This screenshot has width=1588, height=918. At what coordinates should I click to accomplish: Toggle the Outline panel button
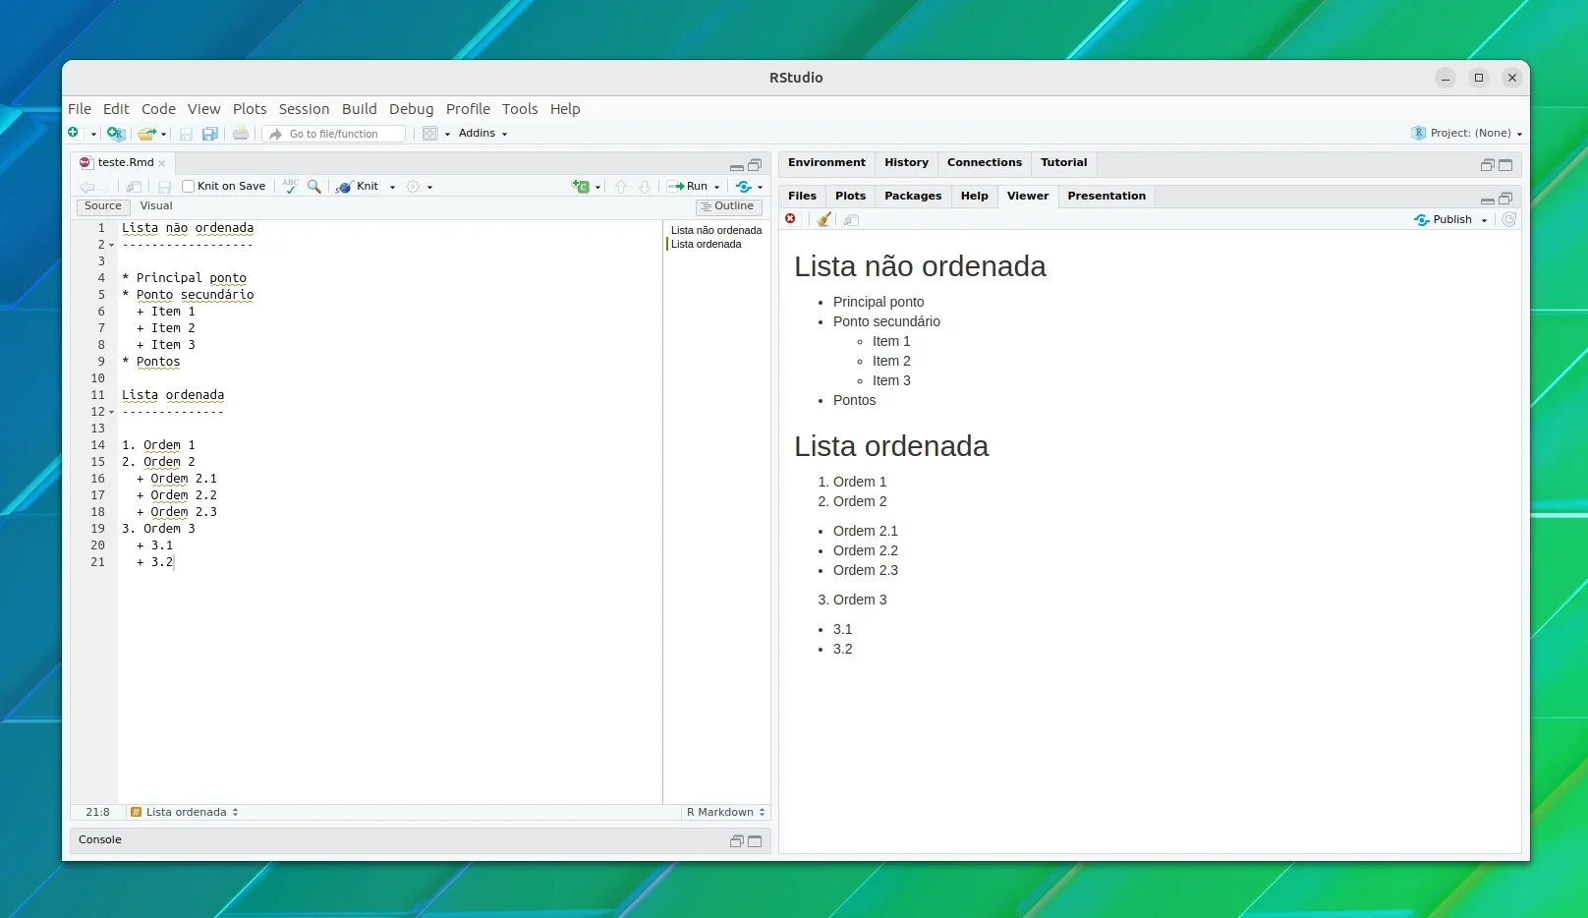[x=728, y=206]
